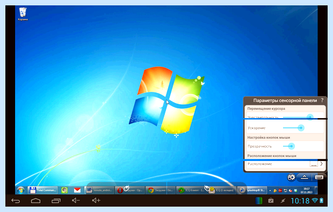Lower the volume on Android bar
Image resolution: width=333 pixels, height=212 pixels.
76,200
